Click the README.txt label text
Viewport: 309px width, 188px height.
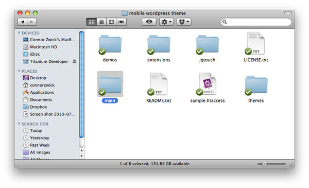159,101
